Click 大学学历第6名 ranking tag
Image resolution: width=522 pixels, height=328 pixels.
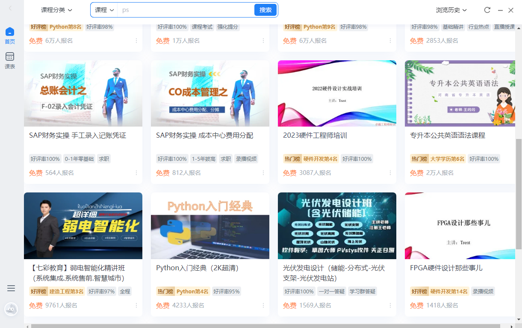[x=447, y=159]
